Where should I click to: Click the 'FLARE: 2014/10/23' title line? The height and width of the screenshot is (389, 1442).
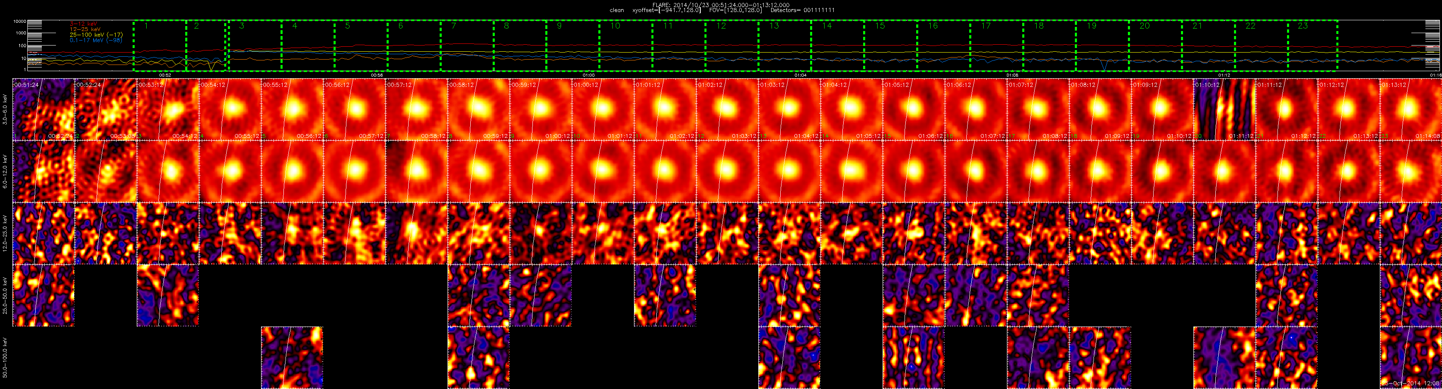(721, 5)
